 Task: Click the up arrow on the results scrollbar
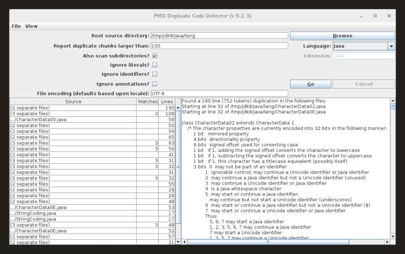(392, 100)
